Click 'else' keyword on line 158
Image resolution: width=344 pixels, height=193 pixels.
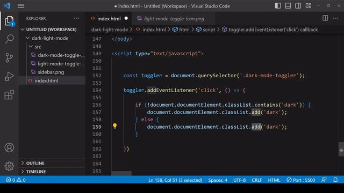(x=147, y=120)
